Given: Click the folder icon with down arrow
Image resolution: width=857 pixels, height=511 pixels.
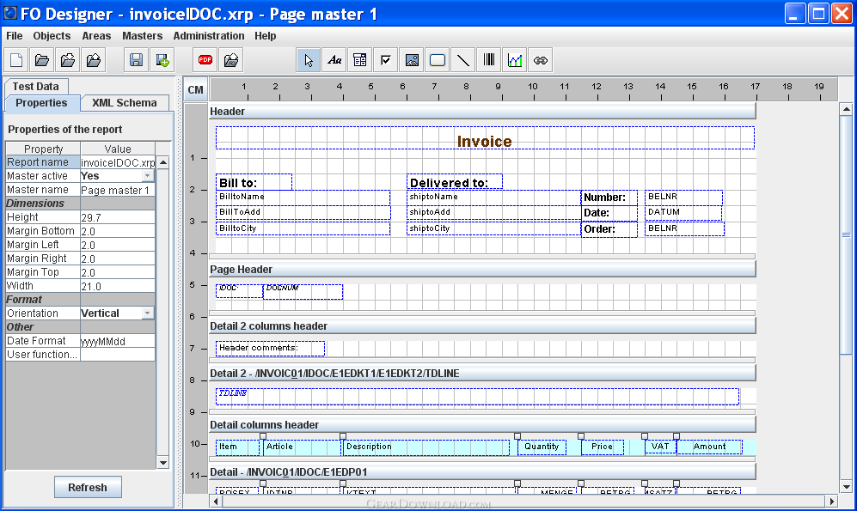Looking at the screenshot, I should pyautogui.click(x=68, y=60).
